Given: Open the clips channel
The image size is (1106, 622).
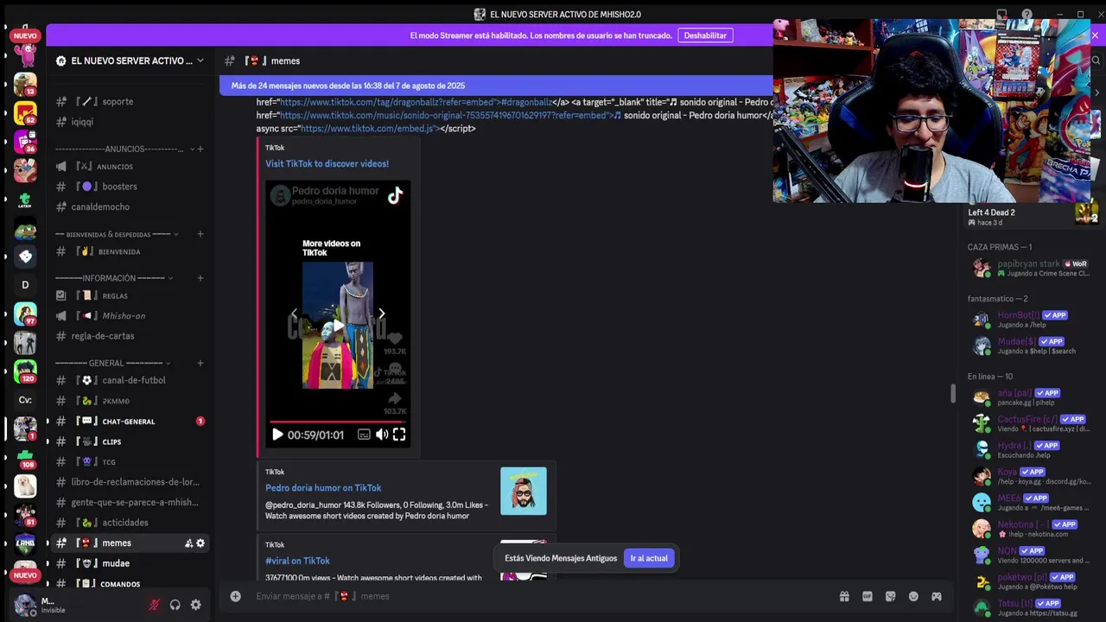Looking at the screenshot, I should pyautogui.click(x=130, y=441).
